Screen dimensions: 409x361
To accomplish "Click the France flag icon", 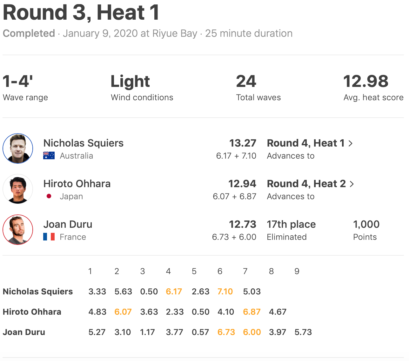I will point(49,237).
